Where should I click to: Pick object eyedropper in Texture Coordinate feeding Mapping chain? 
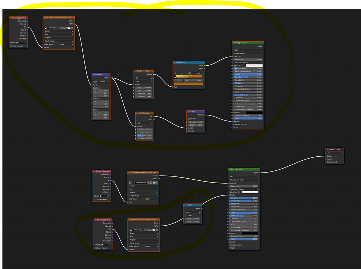(25, 43)
